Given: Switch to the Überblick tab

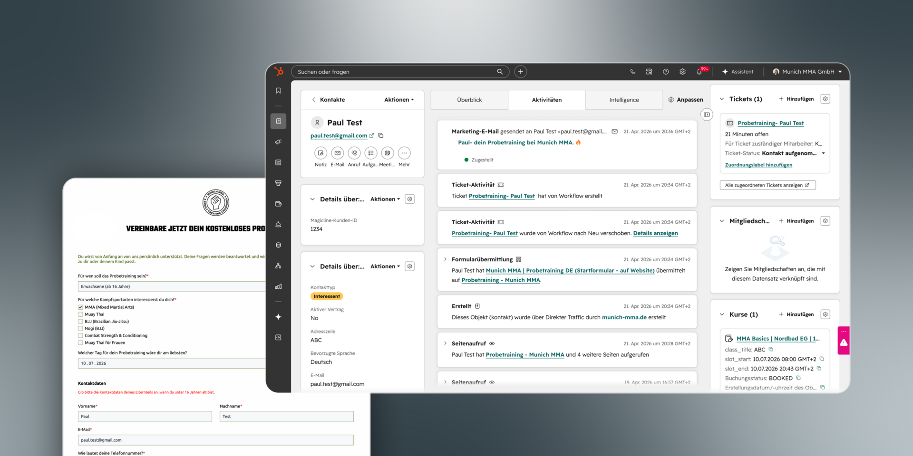Looking at the screenshot, I should (x=469, y=100).
